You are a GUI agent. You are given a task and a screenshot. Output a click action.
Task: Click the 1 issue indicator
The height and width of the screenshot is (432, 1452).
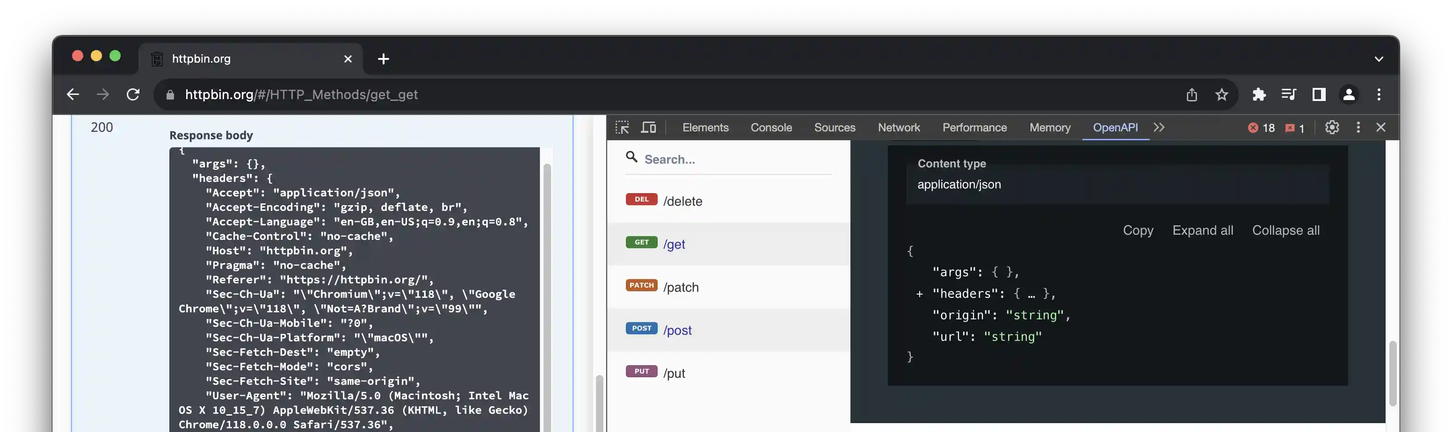[x=1295, y=128]
